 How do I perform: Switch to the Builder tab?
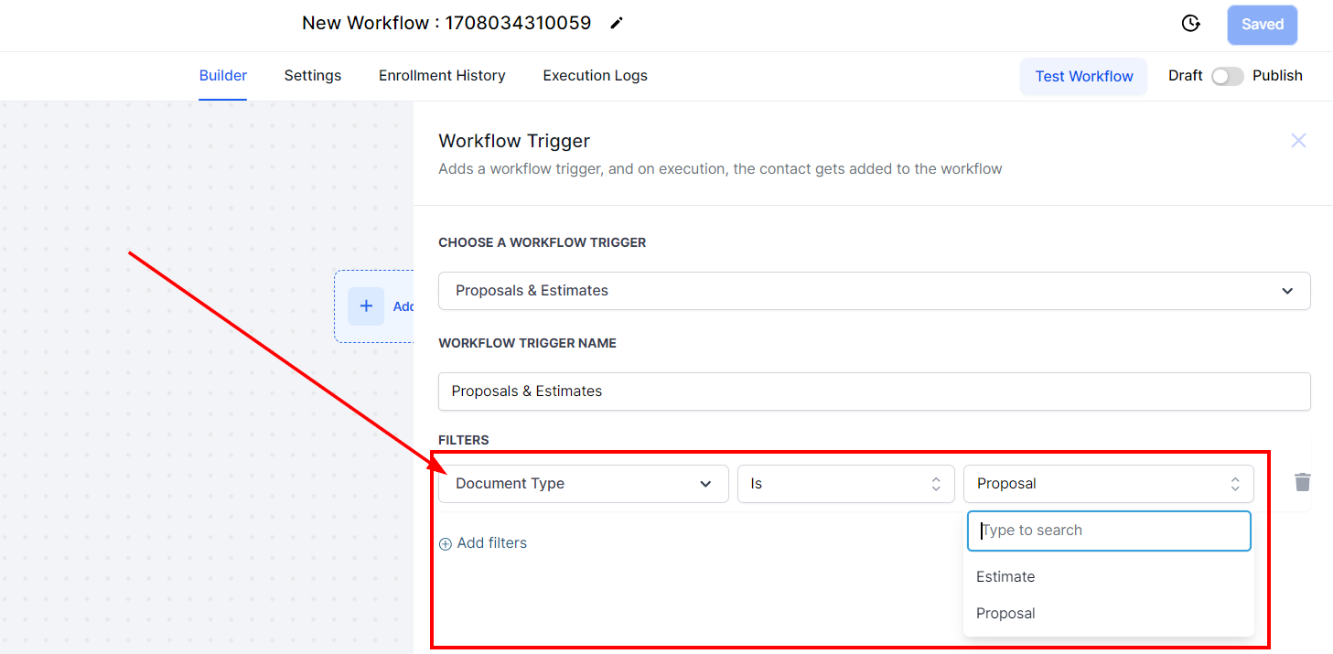pyautogui.click(x=223, y=76)
